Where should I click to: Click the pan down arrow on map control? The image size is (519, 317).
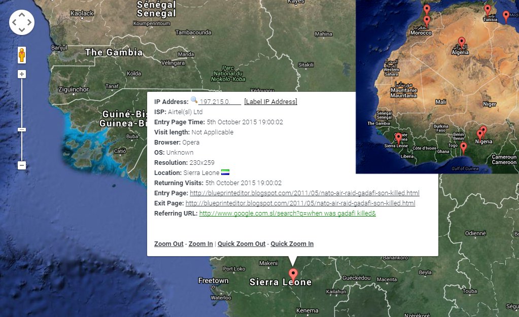click(x=22, y=30)
